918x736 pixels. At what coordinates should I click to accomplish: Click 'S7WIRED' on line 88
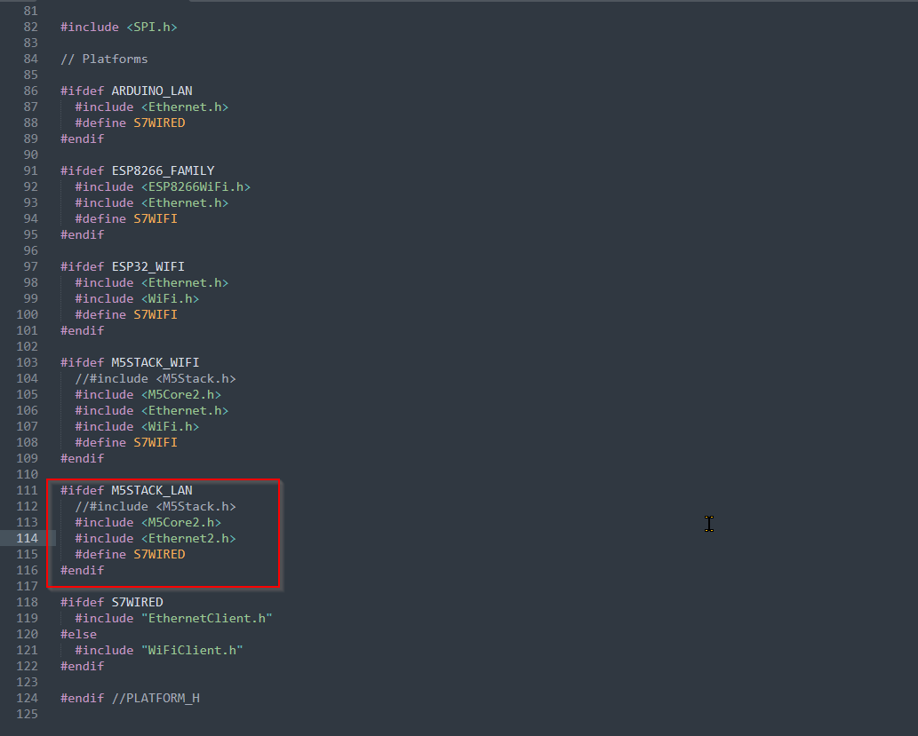tap(159, 123)
